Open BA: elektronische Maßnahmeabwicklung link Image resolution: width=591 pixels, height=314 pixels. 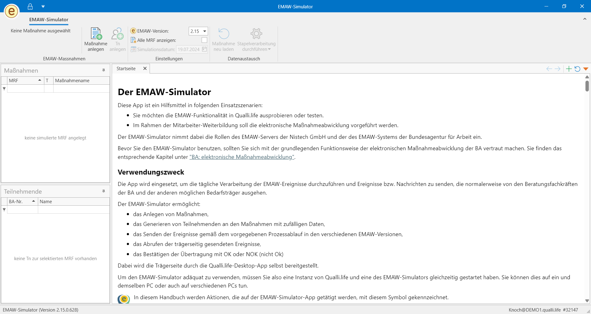click(242, 157)
